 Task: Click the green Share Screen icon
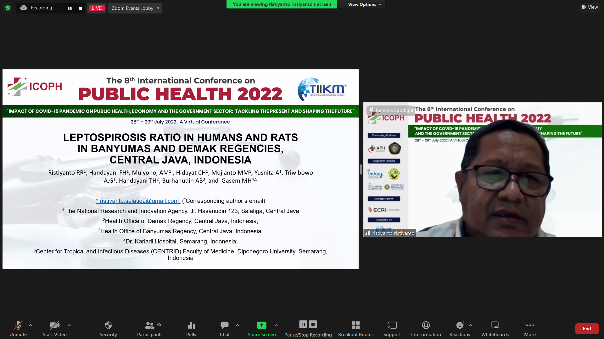262,325
